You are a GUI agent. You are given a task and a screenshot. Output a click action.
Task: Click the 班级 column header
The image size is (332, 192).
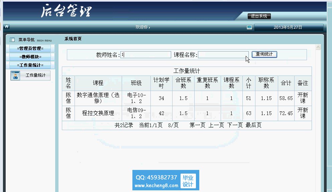[x=136, y=83]
